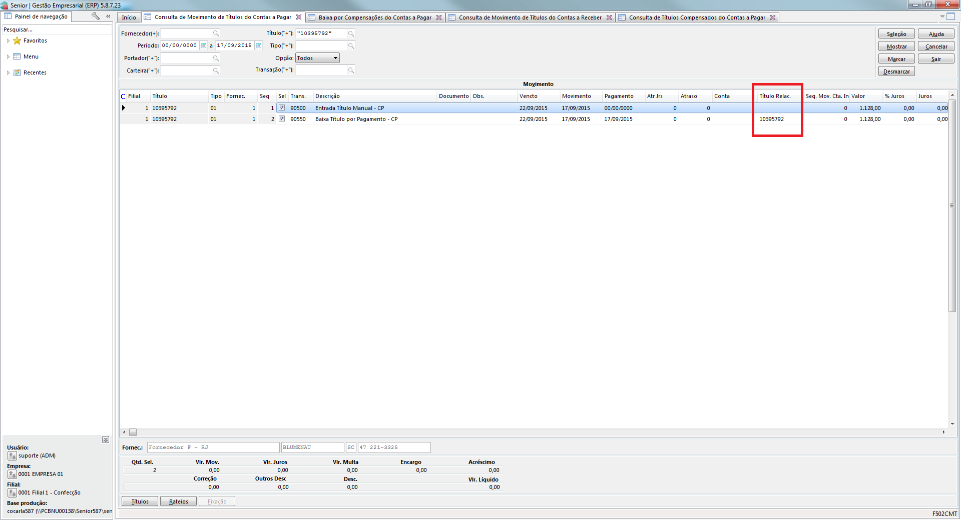Viewport: 961px width, 520px height.
Task: Open the end date calendar picker
Action: [259, 45]
